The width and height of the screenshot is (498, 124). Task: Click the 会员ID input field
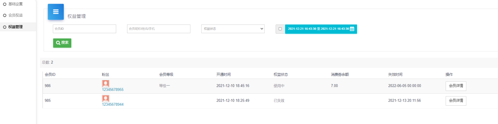pyautogui.click(x=84, y=29)
